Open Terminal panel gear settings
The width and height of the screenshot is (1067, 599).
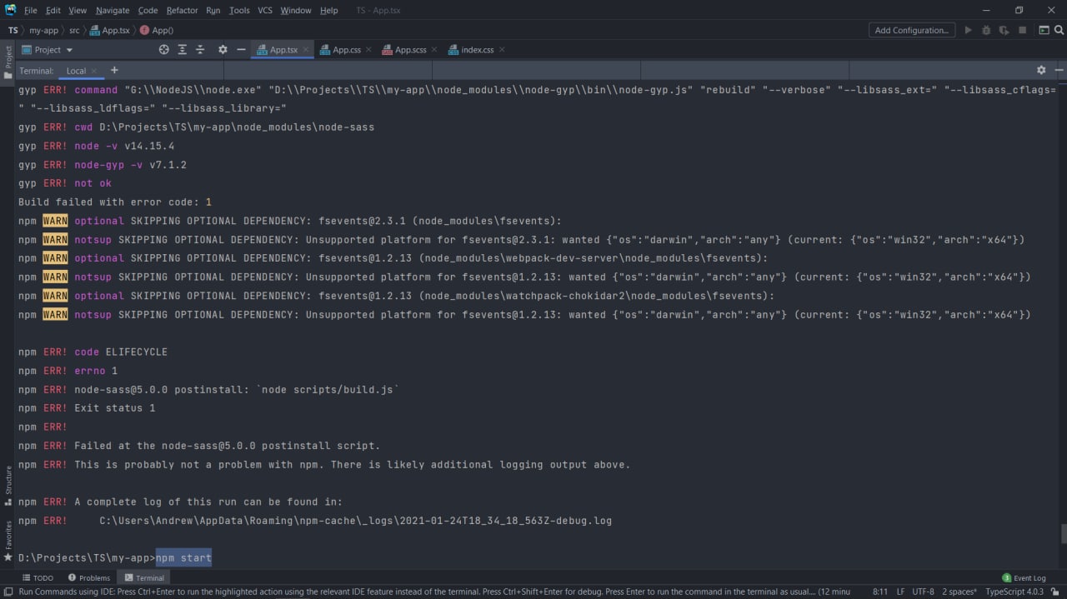(1041, 71)
